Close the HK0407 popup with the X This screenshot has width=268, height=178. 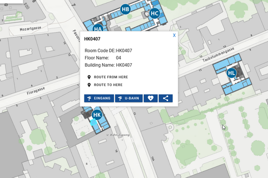tap(174, 35)
